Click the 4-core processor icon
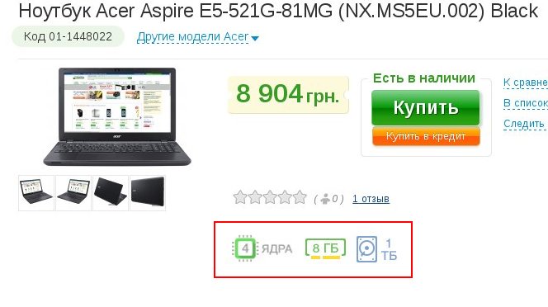The width and height of the screenshot is (548, 307). click(x=245, y=248)
